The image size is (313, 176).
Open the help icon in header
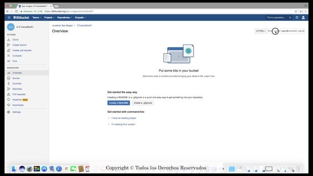click(x=297, y=18)
